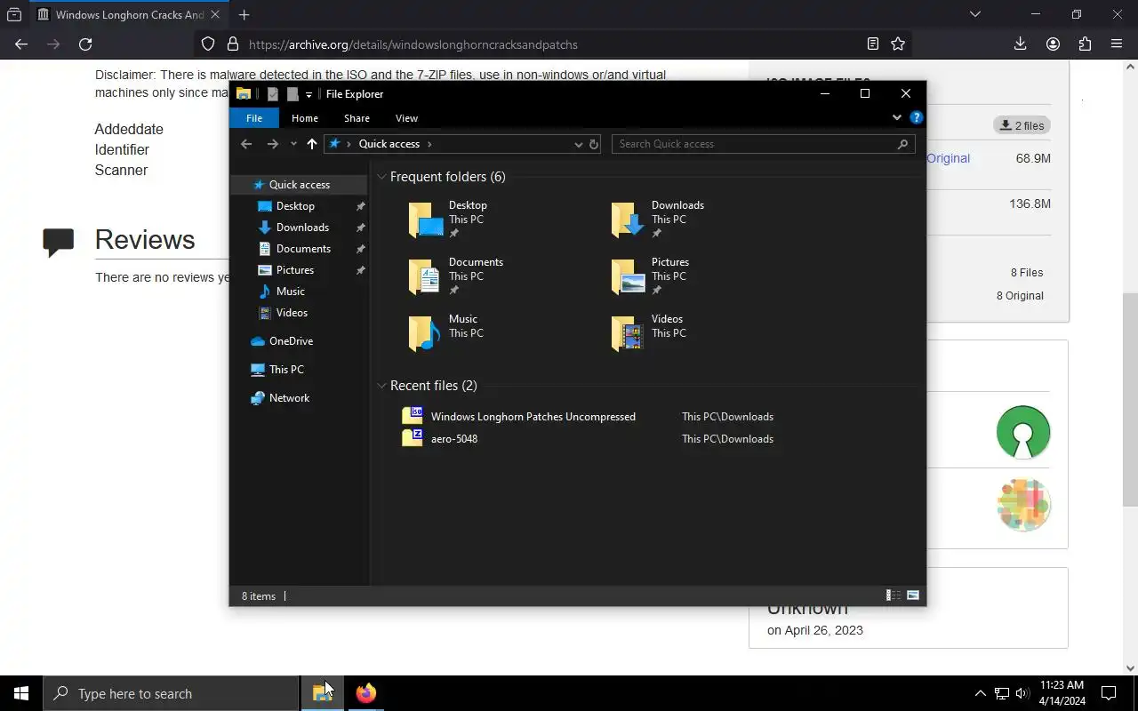Reload the archive.org page in Firefox
Image resolution: width=1138 pixels, height=711 pixels.
(x=85, y=44)
